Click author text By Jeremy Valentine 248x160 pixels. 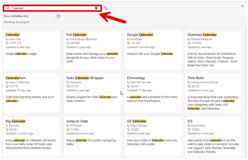(17, 82)
